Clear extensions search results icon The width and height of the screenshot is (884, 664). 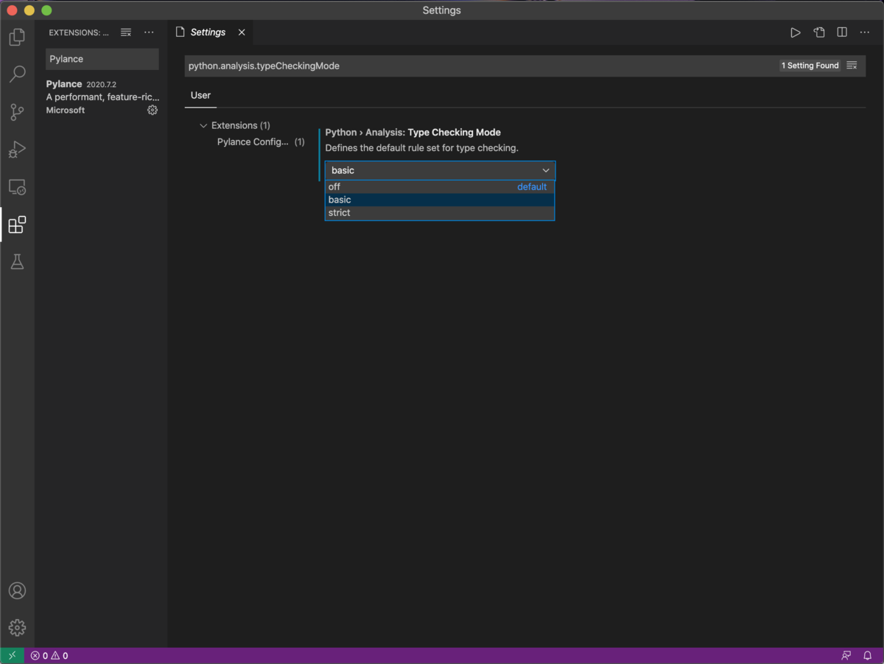126,32
